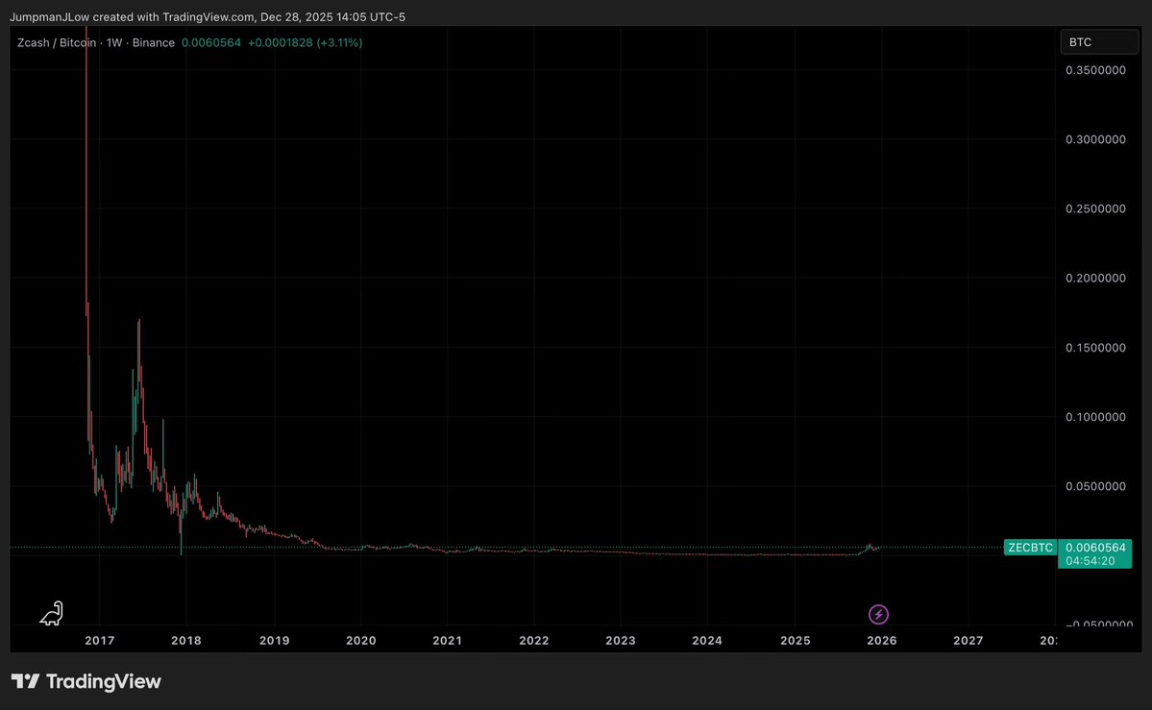
Task: Click the 2023 time axis label
Action: click(x=620, y=641)
